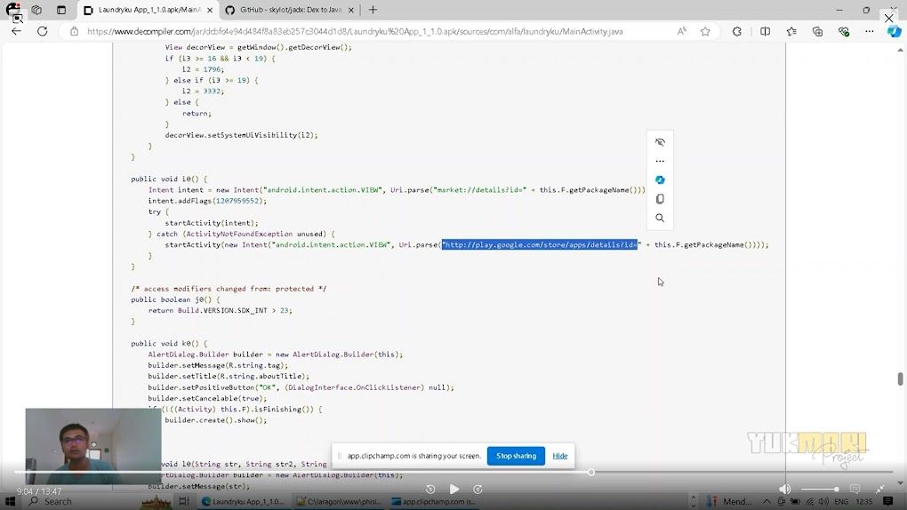
Task: Enter fullscreen video mode
Action: click(x=879, y=490)
